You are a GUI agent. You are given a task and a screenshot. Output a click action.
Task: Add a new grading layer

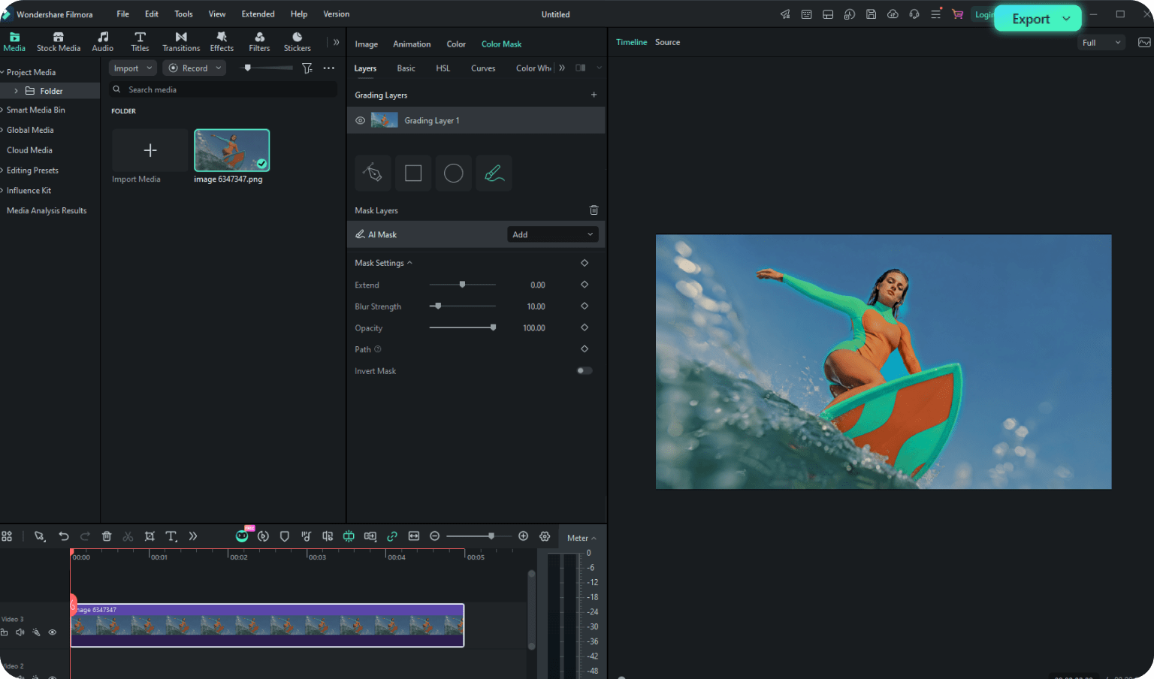[594, 95]
